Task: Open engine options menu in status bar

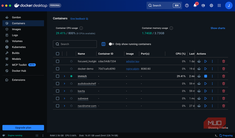Action: tap(43, 135)
